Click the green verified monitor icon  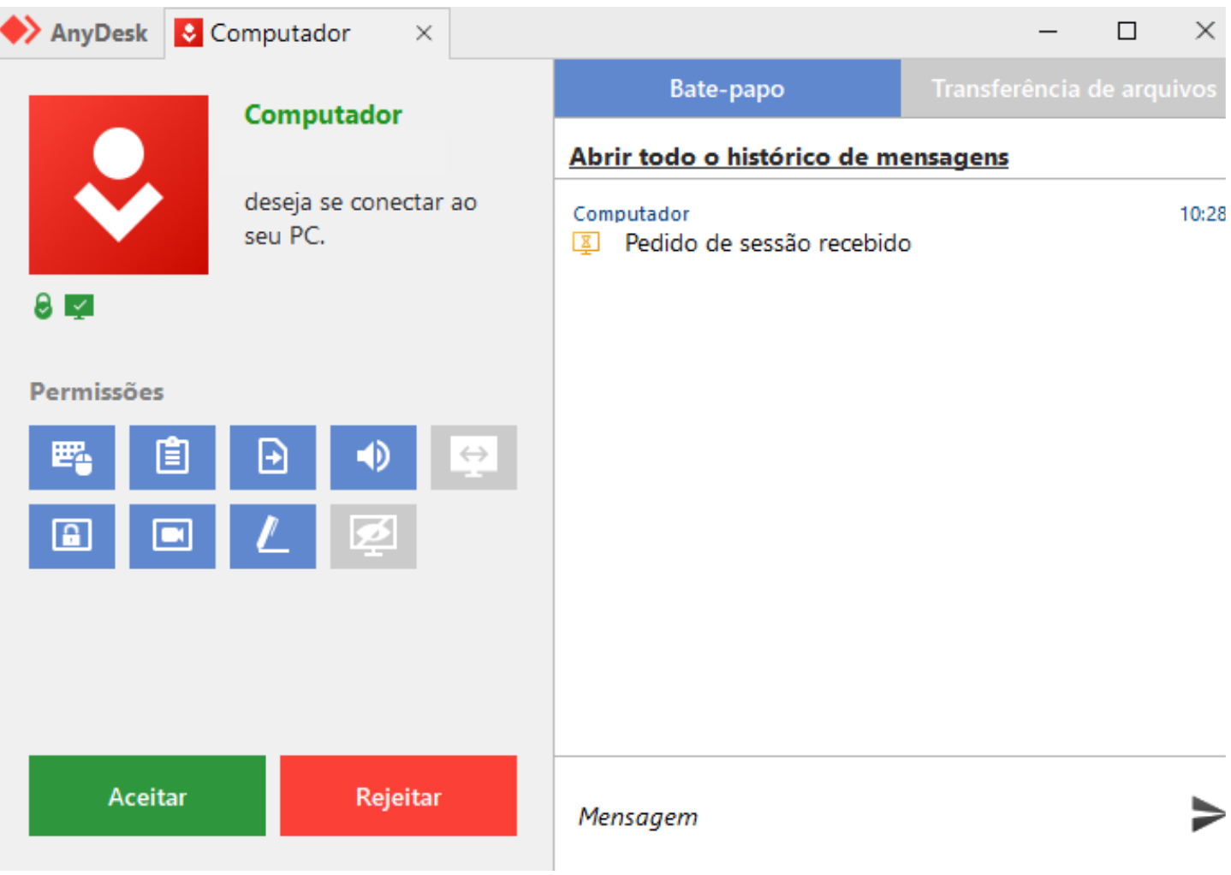pos(79,306)
